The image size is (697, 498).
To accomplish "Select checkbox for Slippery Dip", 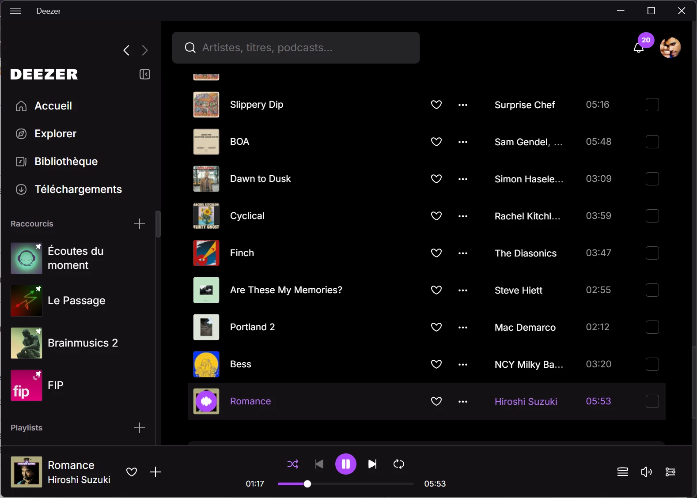I will point(652,105).
